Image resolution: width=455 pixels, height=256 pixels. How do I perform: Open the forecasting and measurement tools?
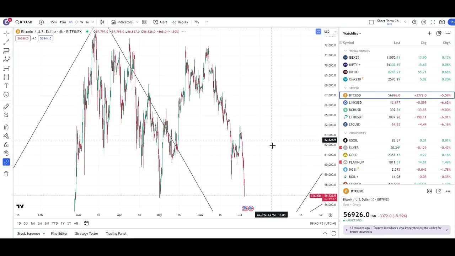pyautogui.click(x=6, y=68)
